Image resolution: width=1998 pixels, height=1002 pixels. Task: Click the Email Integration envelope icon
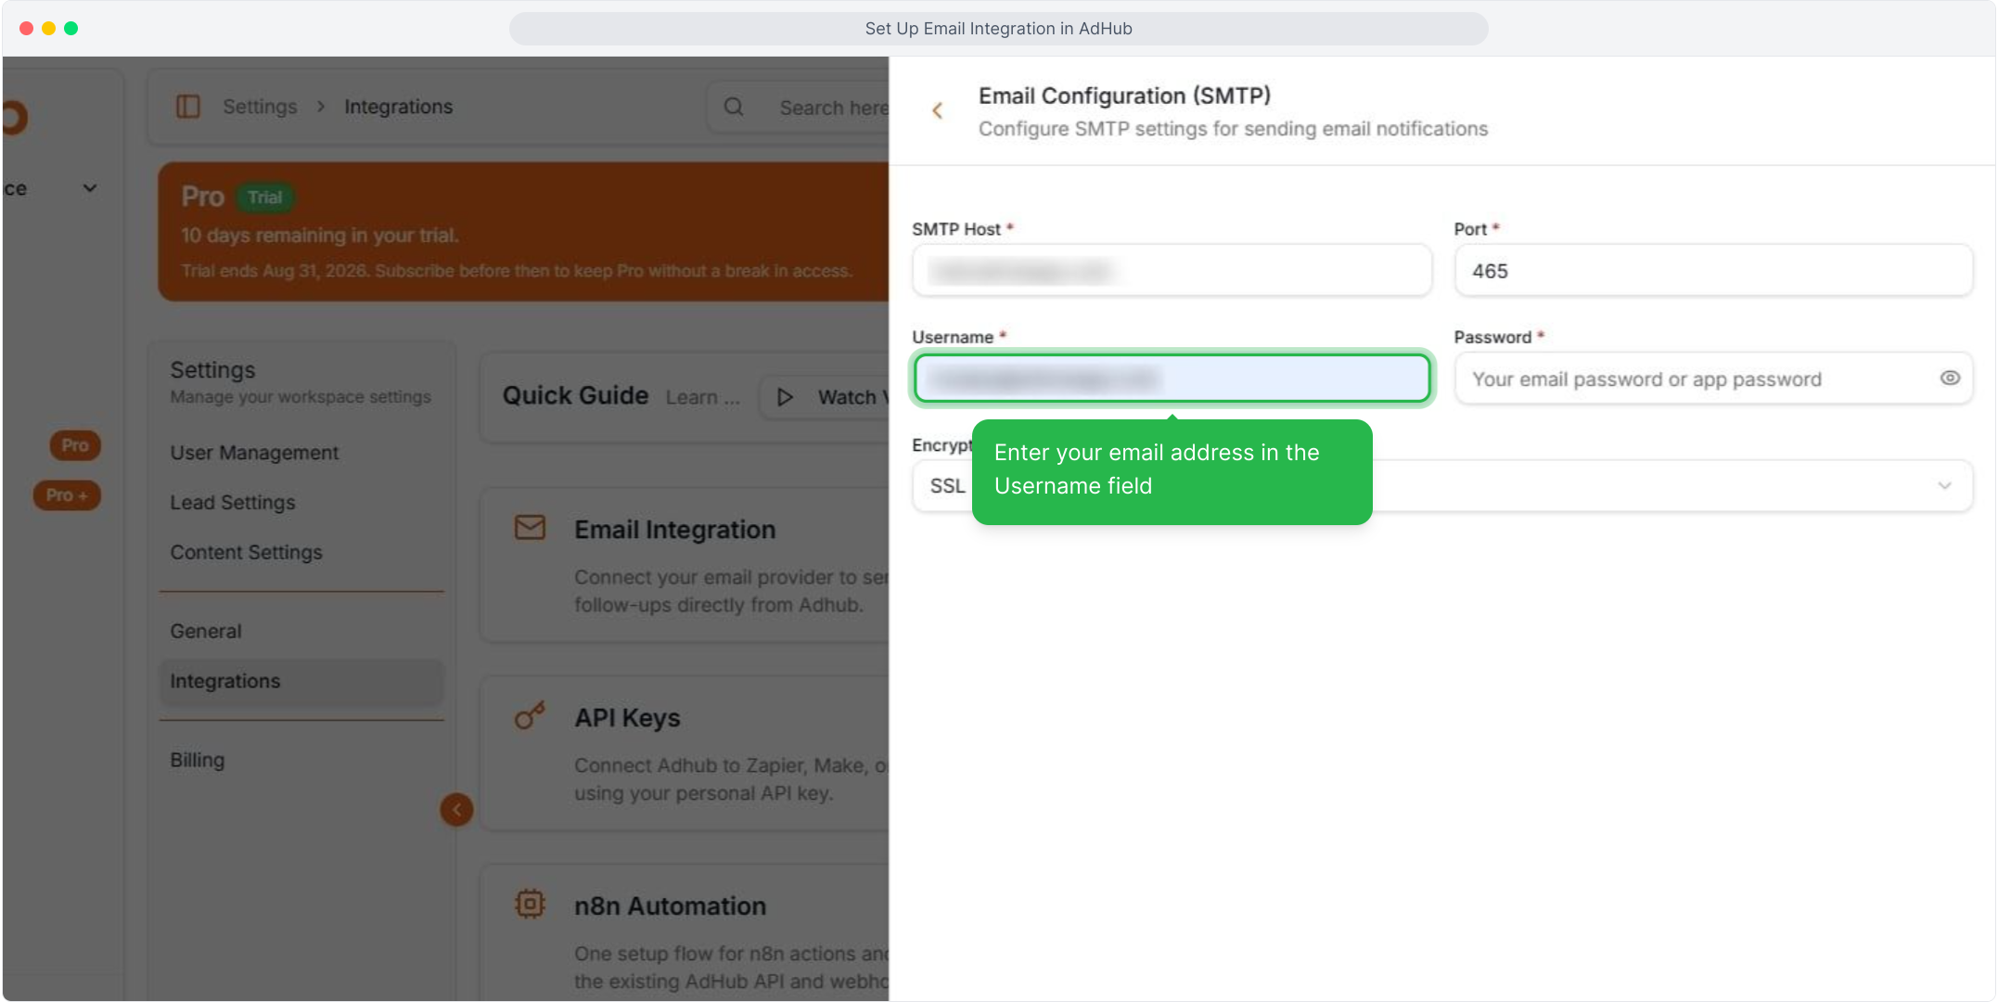[x=530, y=528]
